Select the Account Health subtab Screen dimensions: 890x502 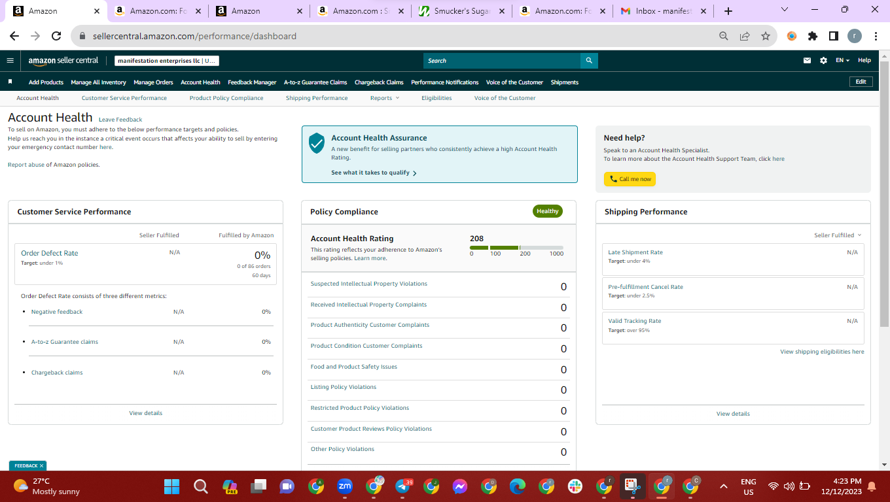[x=37, y=98]
